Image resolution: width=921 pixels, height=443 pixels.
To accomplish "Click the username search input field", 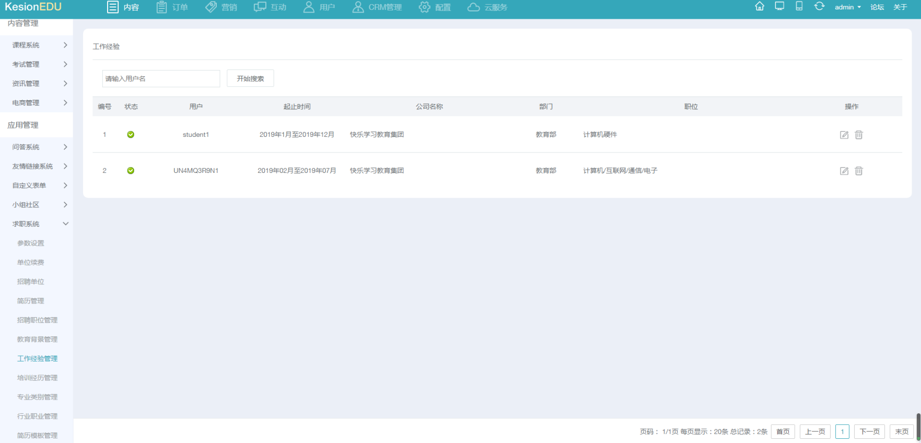I will 161,78.
